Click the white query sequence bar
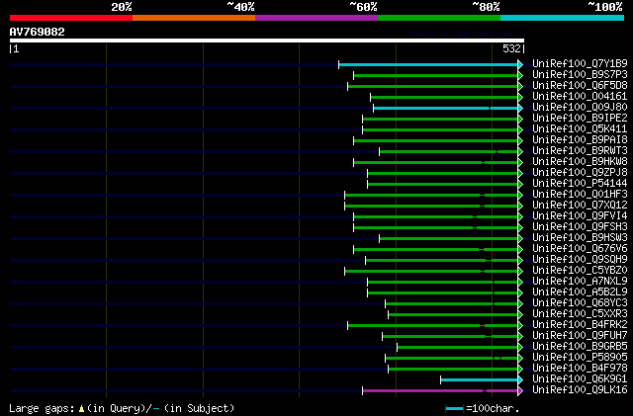Image resolution: width=633 pixels, height=416 pixels. pyautogui.click(x=267, y=41)
